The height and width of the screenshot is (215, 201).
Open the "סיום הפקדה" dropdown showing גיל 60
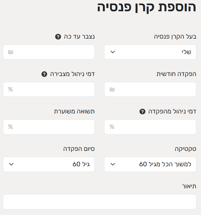point(49,164)
